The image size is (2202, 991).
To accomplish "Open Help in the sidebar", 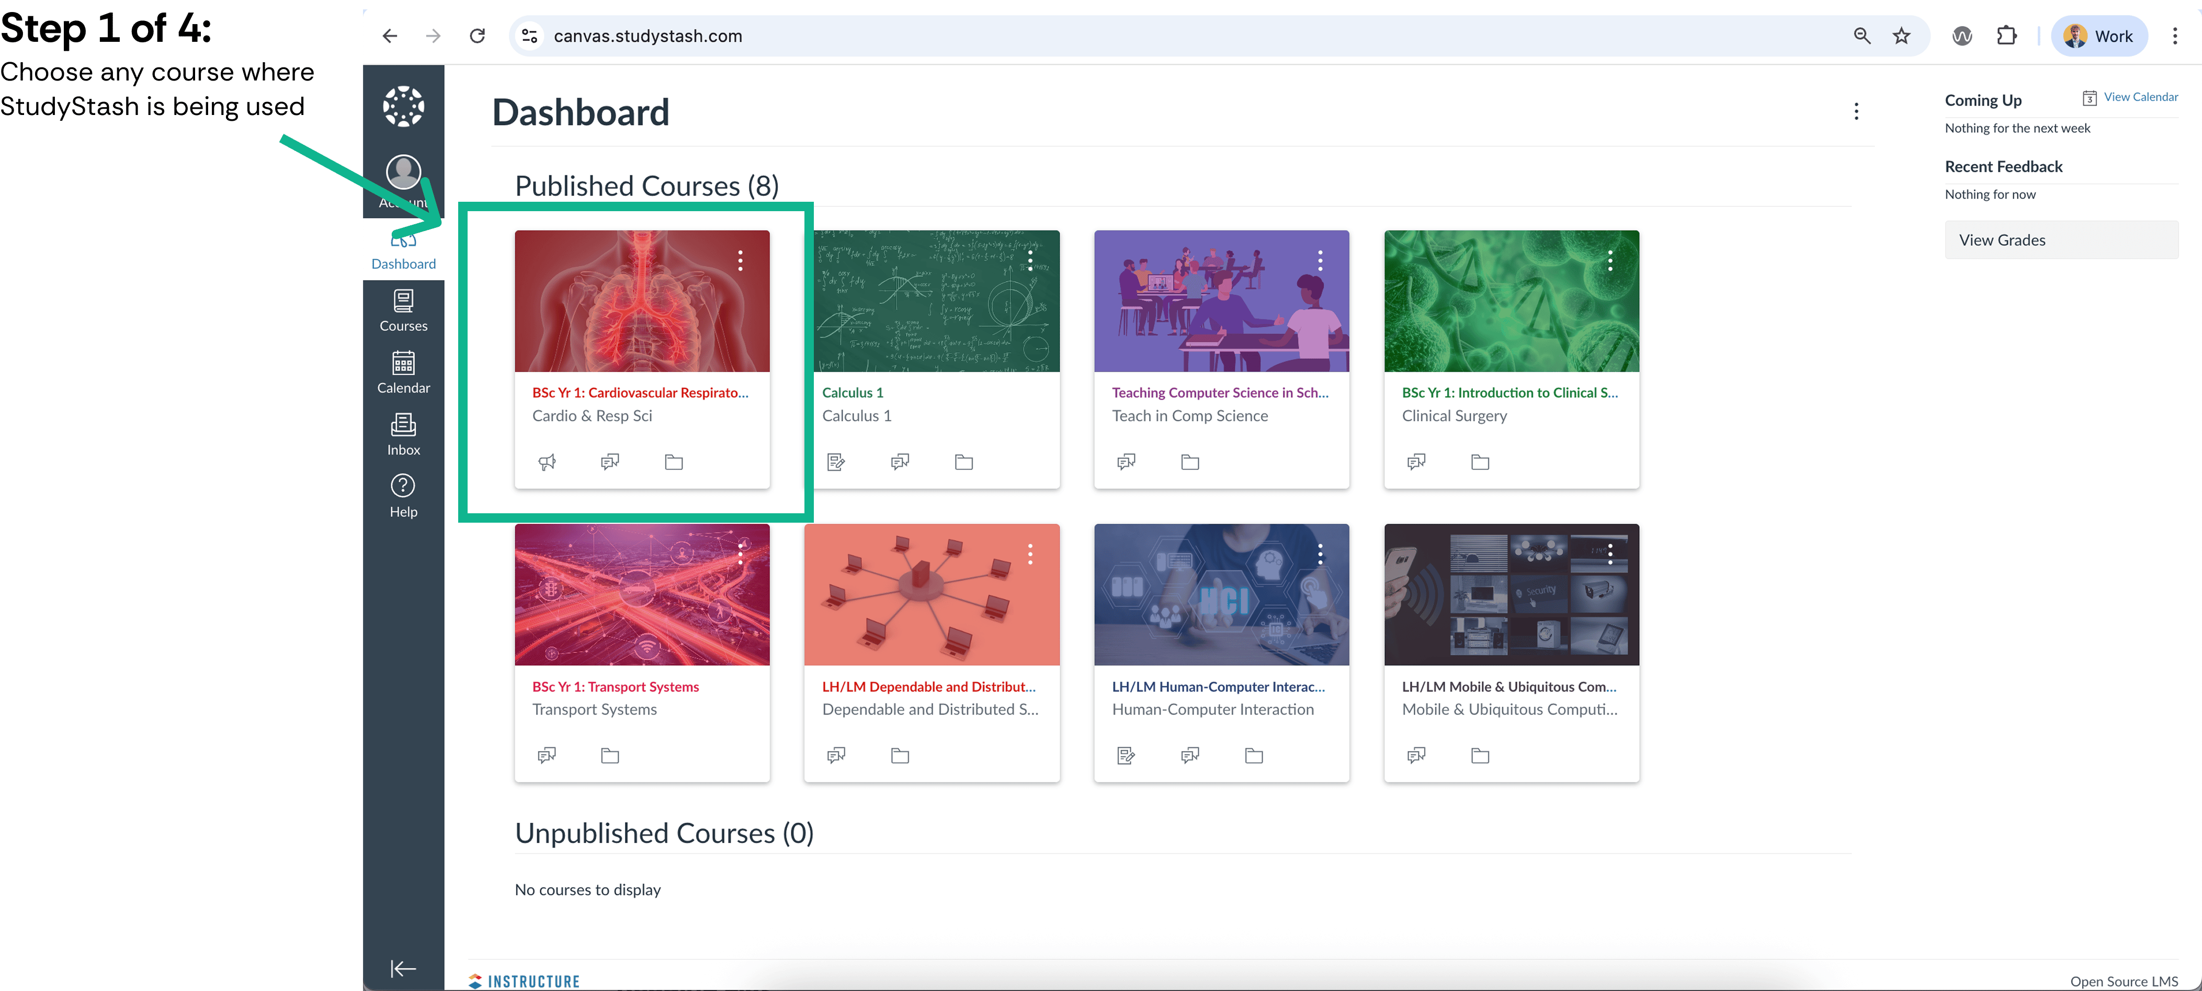I will 403,497.
